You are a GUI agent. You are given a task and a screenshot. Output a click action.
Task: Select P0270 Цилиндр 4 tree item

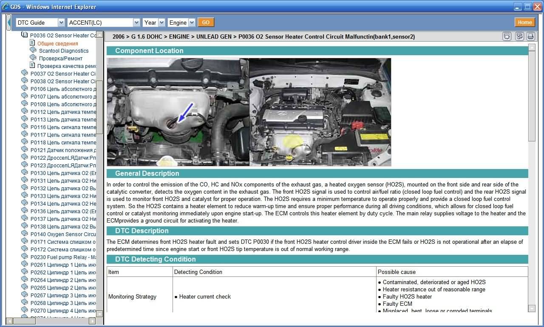(x=63, y=311)
